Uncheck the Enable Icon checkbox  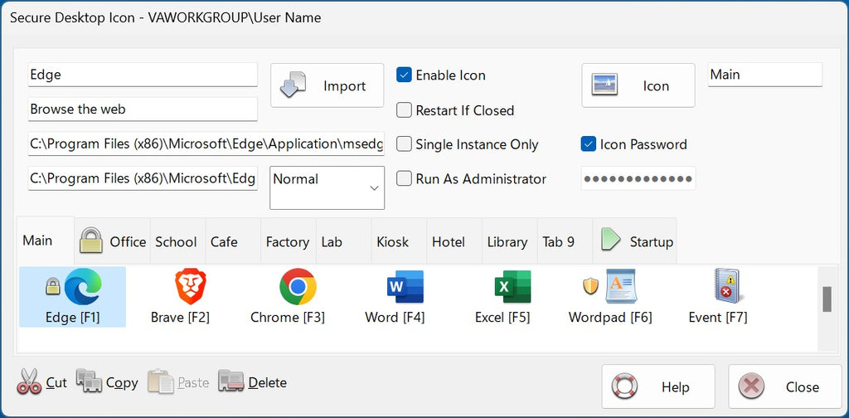(404, 75)
